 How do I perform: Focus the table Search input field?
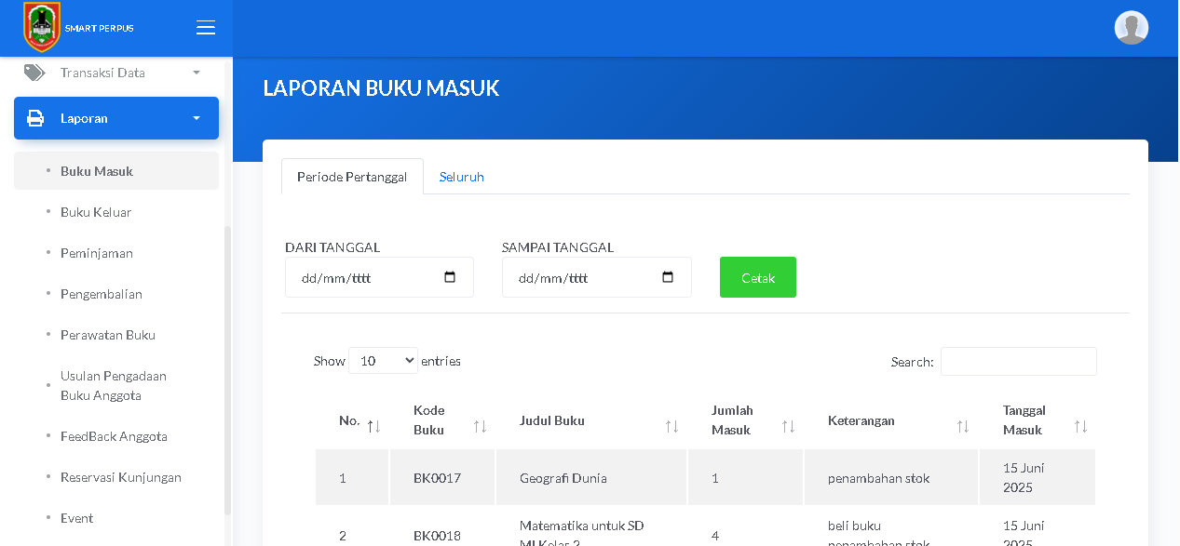click(x=1019, y=361)
